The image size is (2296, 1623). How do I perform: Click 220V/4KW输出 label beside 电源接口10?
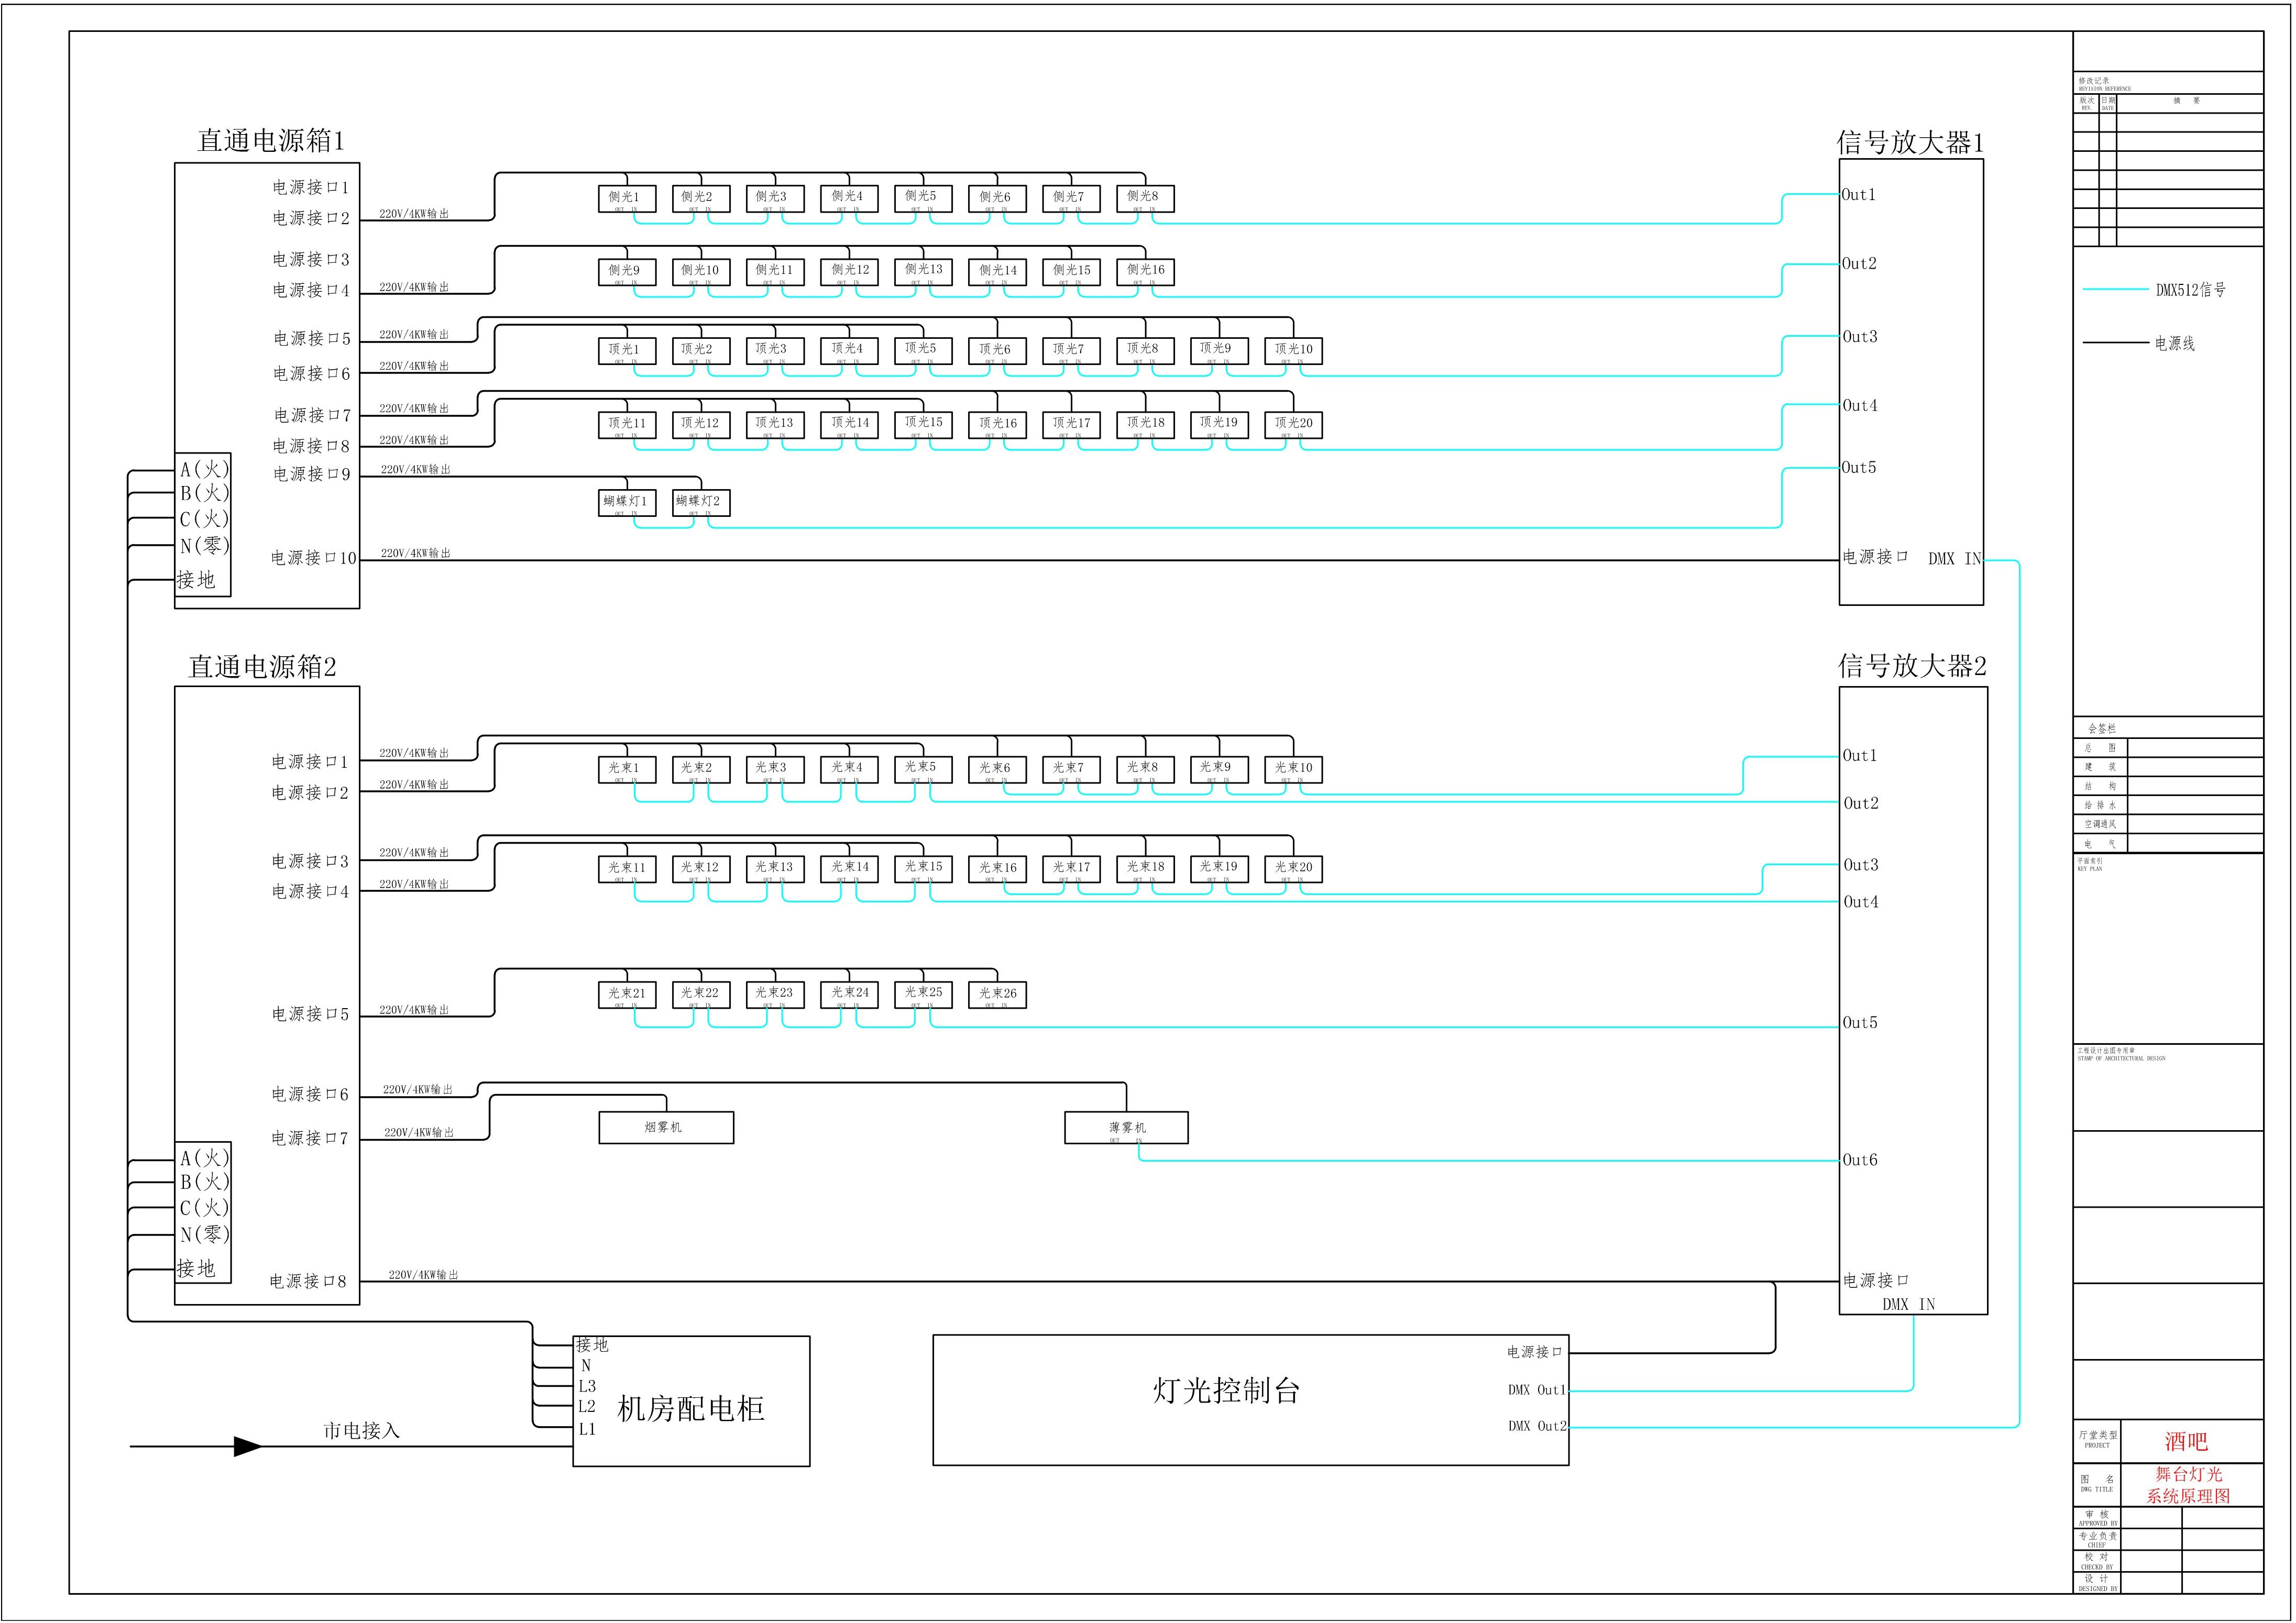[416, 554]
